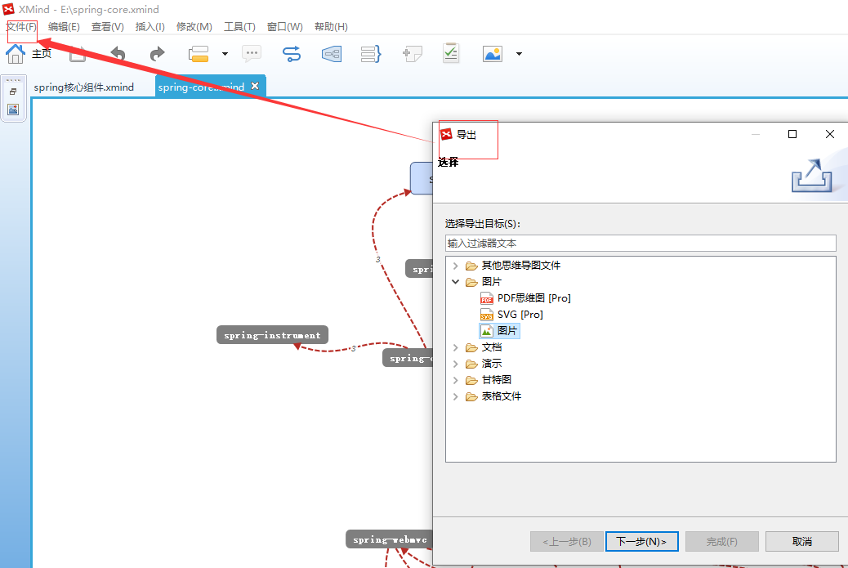The width and height of the screenshot is (848, 568).
Task: Insert a relationship using toolbar icon
Action: coord(292,54)
